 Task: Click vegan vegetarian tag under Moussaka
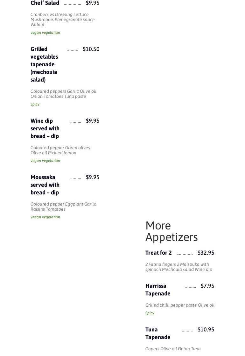pyautogui.click(x=45, y=217)
